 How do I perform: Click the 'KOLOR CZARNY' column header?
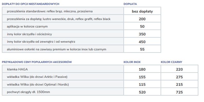tap(171, 62)
